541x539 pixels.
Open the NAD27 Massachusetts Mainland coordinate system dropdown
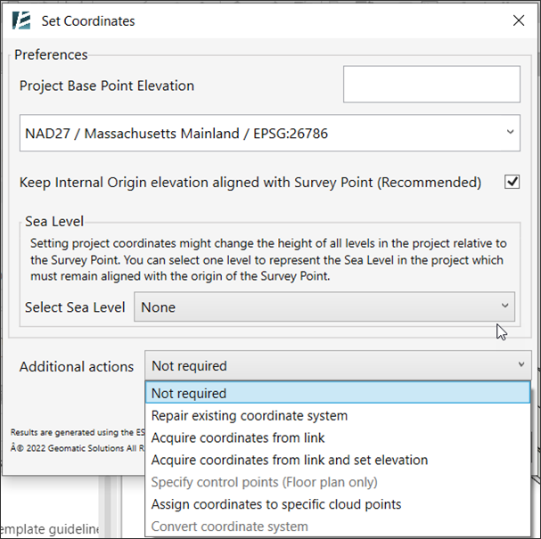(x=270, y=133)
